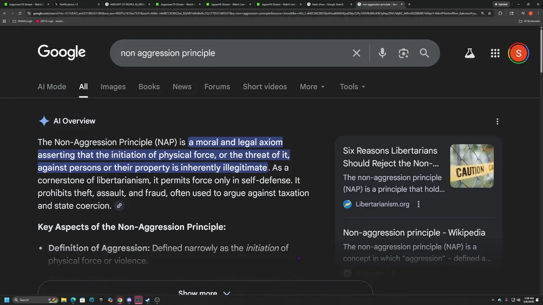
Task: Launch Microsoft Edge from the taskbar
Action: point(73,300)
